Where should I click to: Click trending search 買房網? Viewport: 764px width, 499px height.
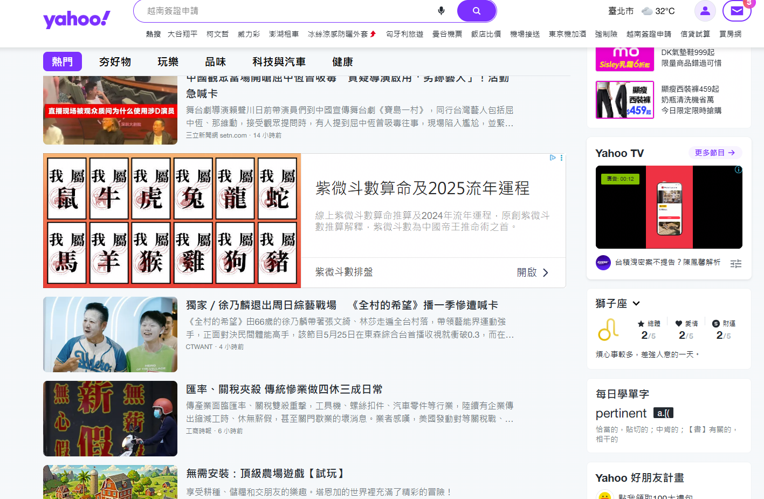[730, 34]
